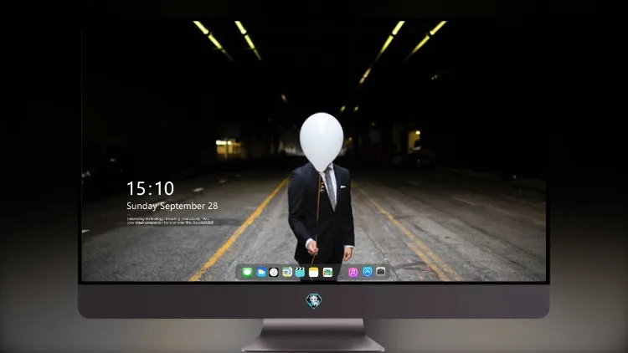Open the yellow Notes app
Image resolution: width=628 pixels, height=353 pixels.
coord(314,272)
